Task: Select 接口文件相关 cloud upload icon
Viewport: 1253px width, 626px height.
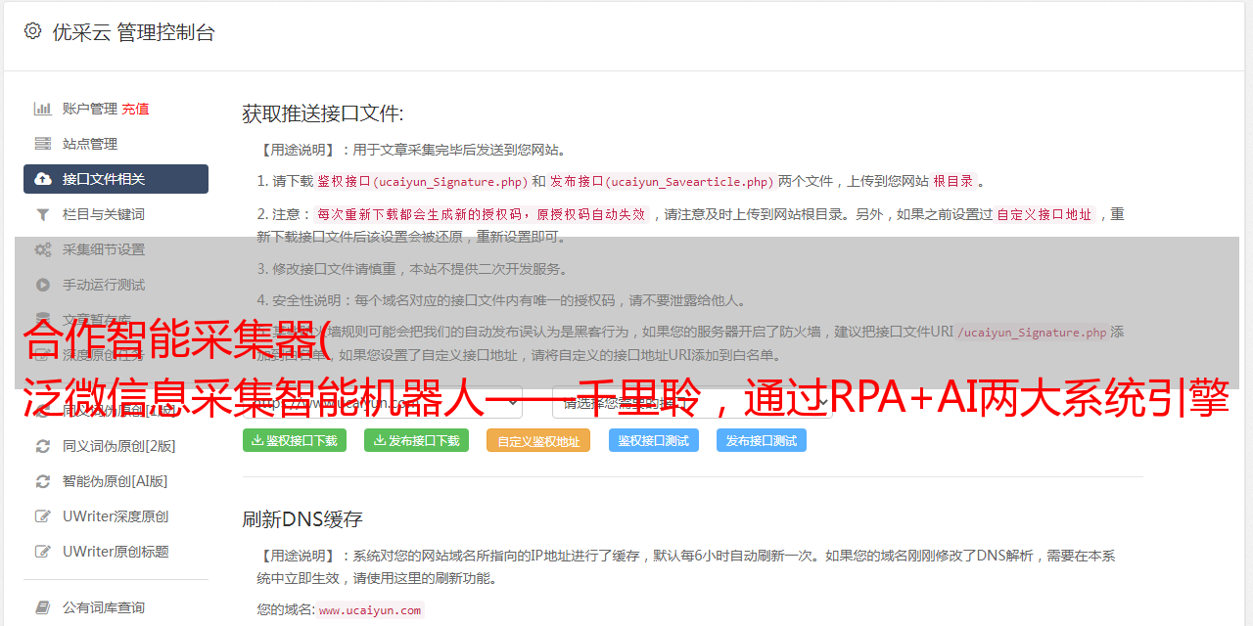Action: click(x=43, y=179)
